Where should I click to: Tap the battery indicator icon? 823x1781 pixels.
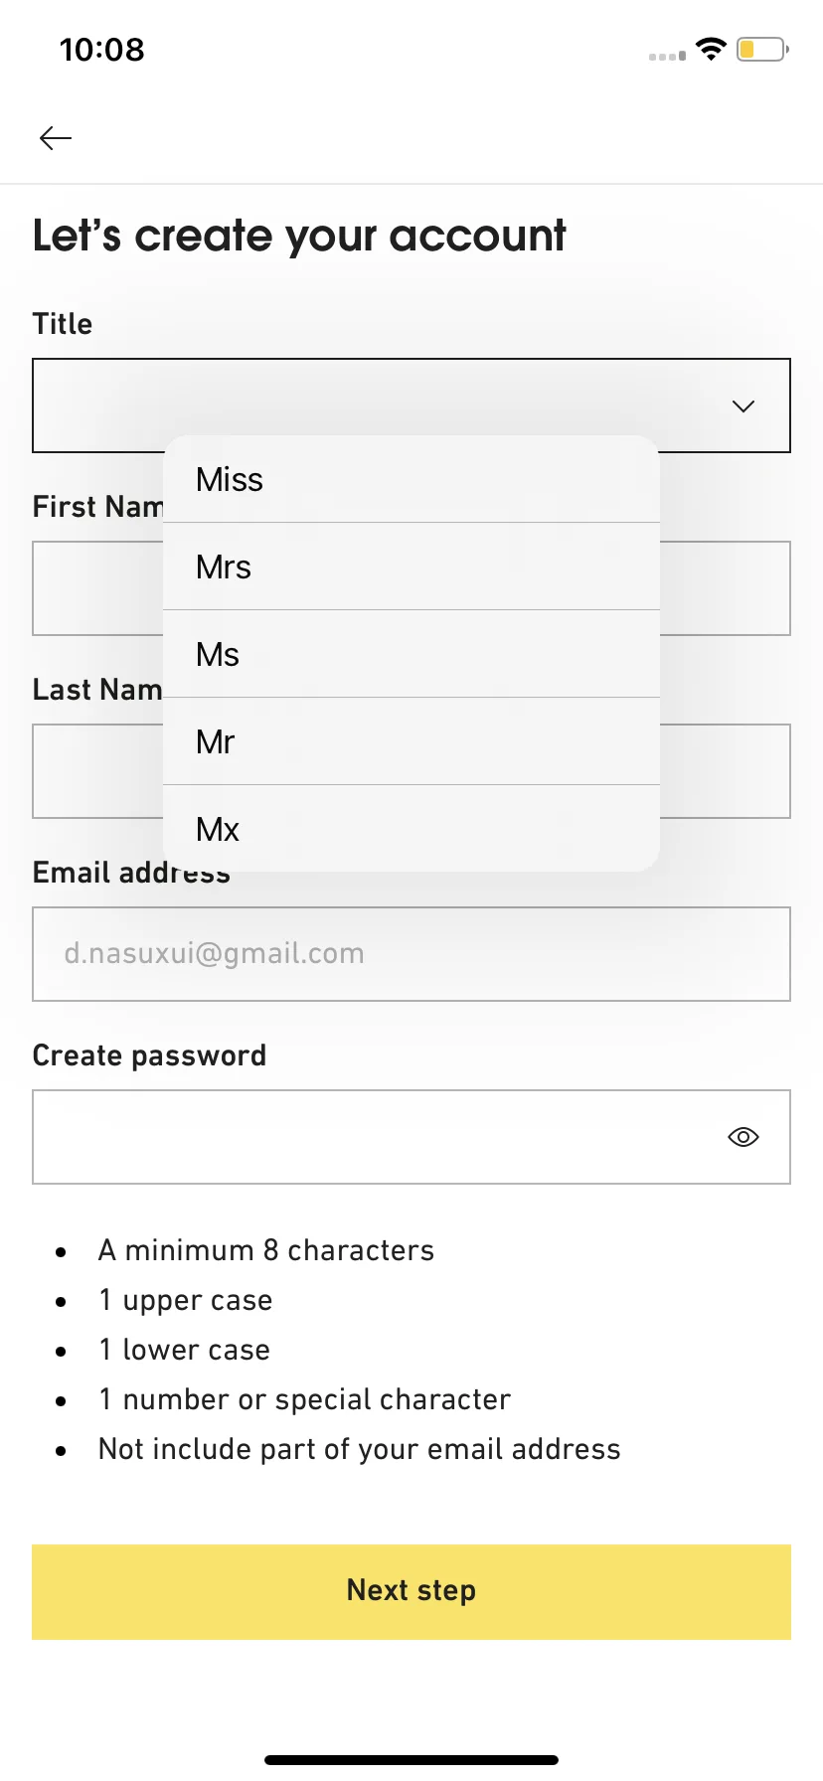click(x=762, y=49)
